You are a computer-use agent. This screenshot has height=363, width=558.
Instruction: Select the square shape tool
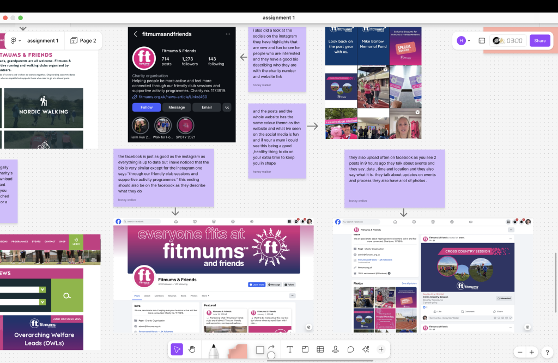pos(260,349)
